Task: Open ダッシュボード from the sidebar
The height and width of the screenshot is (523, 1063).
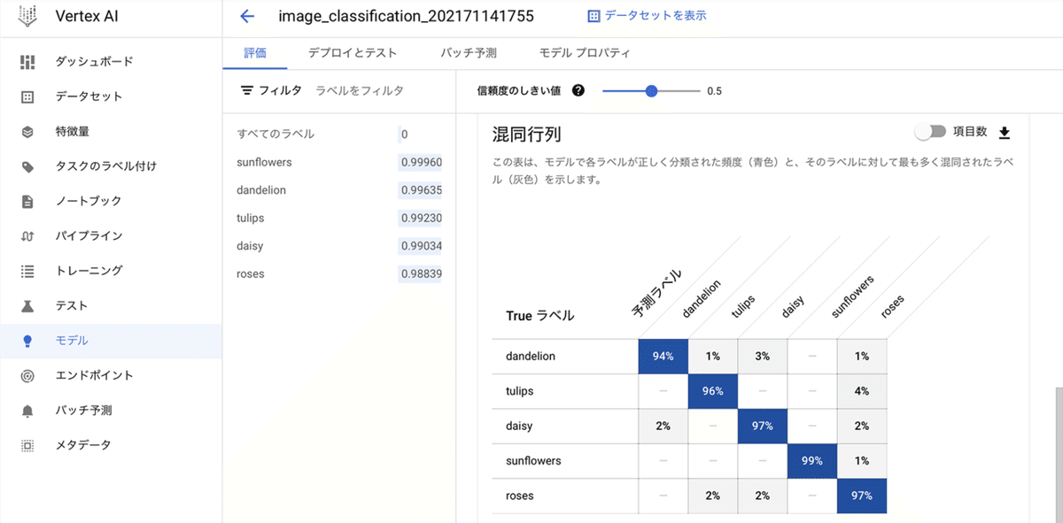Action: pos(111,61)
